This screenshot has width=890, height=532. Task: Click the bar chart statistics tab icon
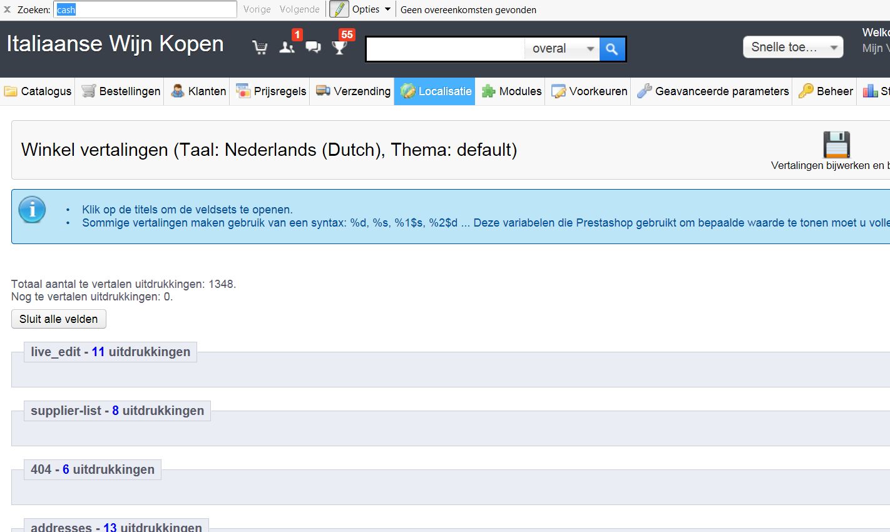871,91
